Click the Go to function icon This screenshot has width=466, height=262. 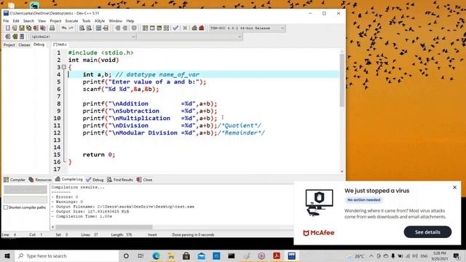click(99, 28)
